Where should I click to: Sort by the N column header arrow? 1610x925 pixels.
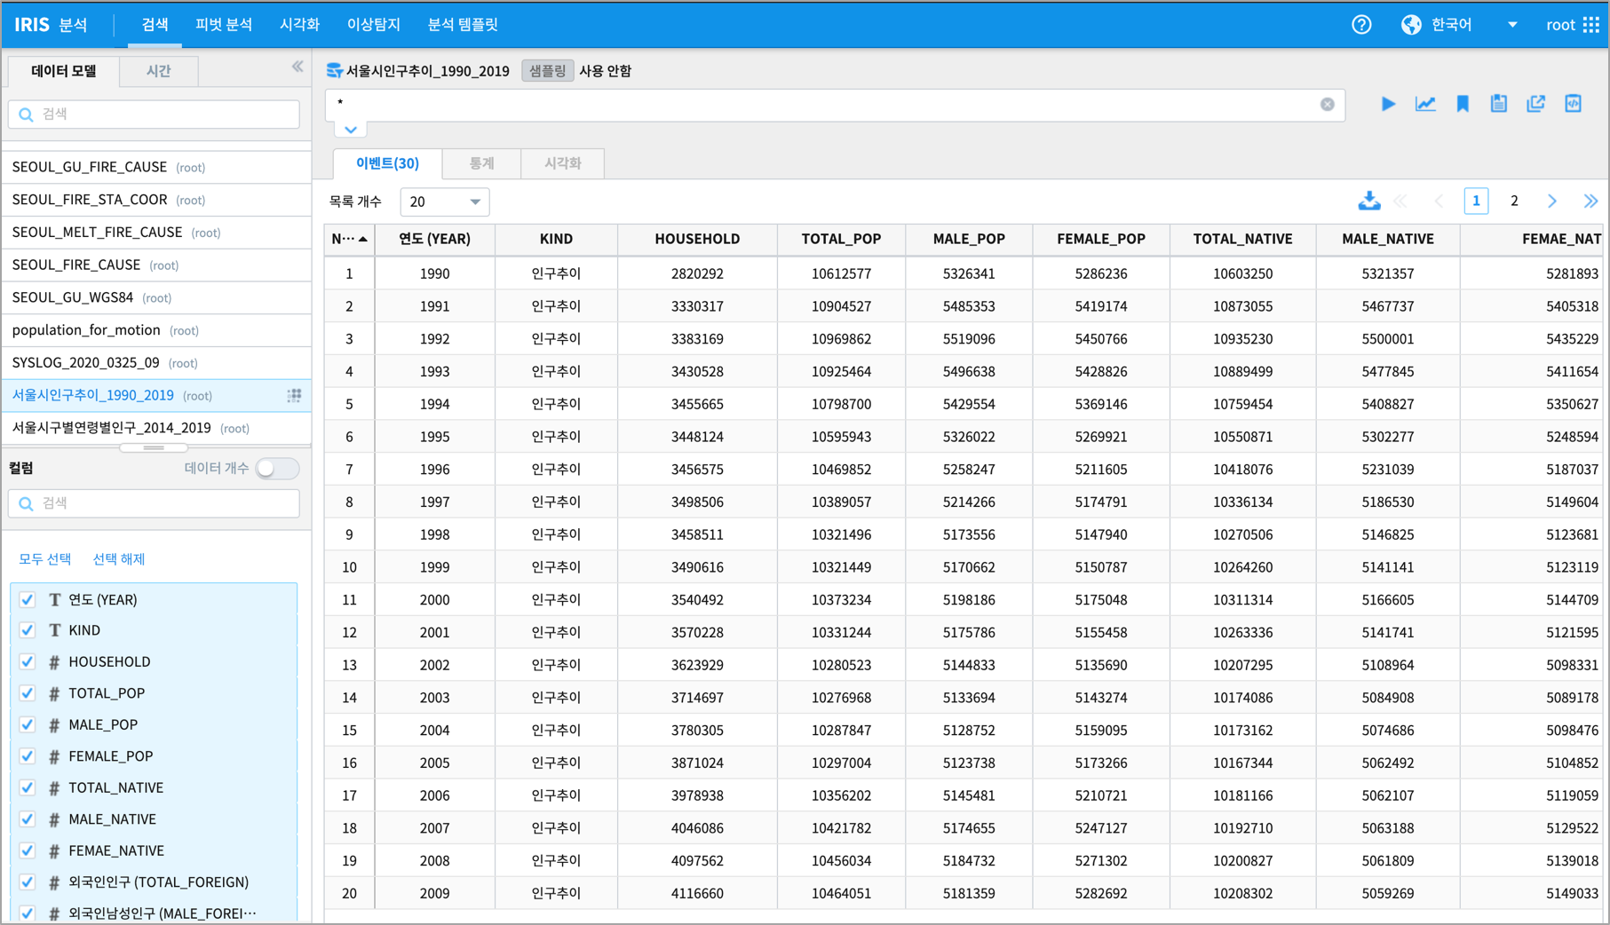tap(362, 239)
